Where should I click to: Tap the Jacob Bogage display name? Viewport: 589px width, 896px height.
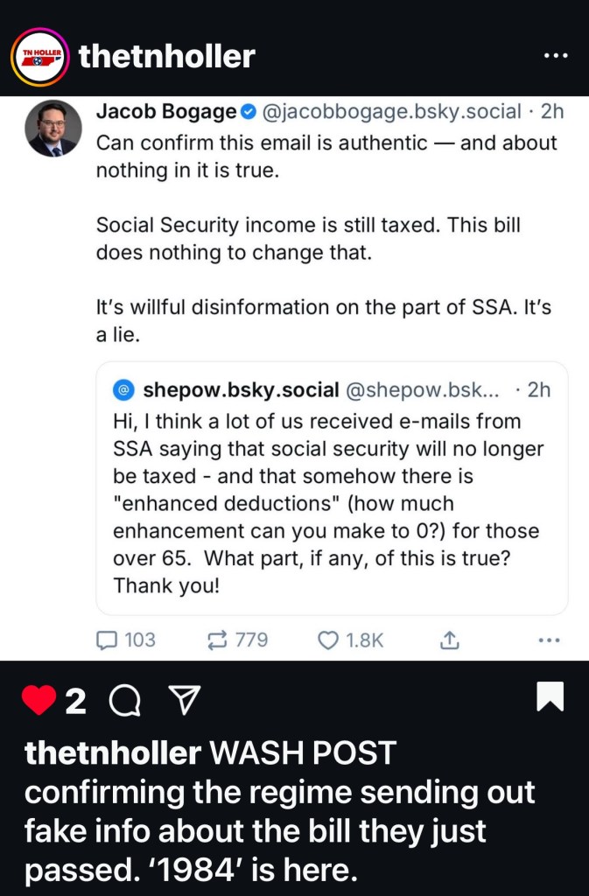coord(165,112)
